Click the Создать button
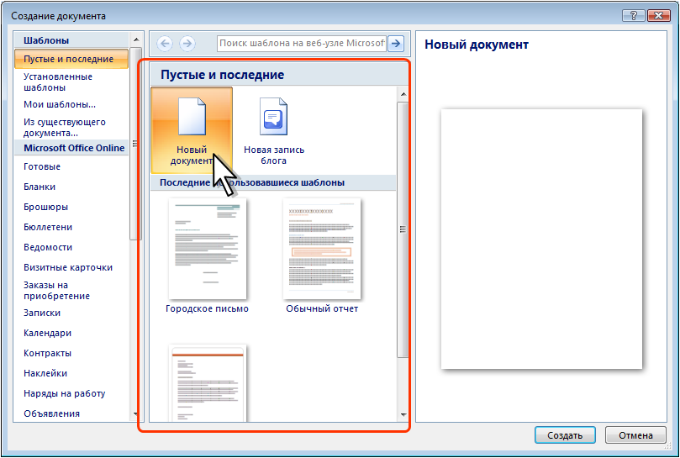Viewport: 680px width, 458px height. point(565,435)
